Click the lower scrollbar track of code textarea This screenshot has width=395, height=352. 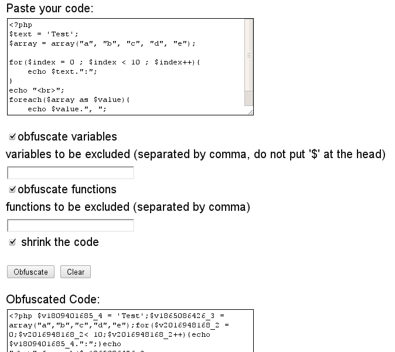pos(248,98)
